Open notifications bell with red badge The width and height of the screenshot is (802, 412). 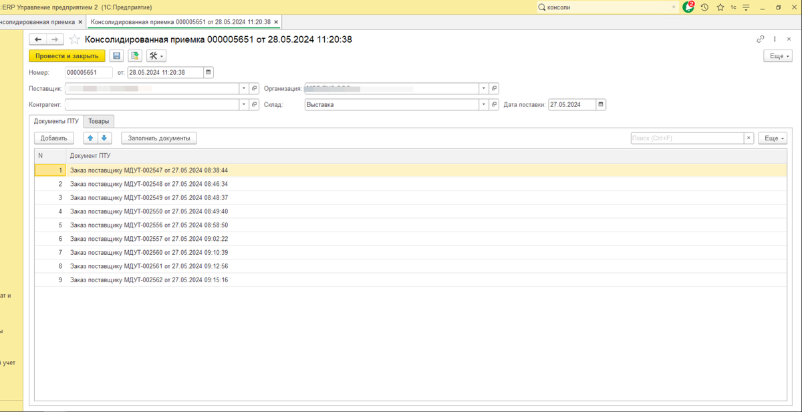[x=688, y=7]
